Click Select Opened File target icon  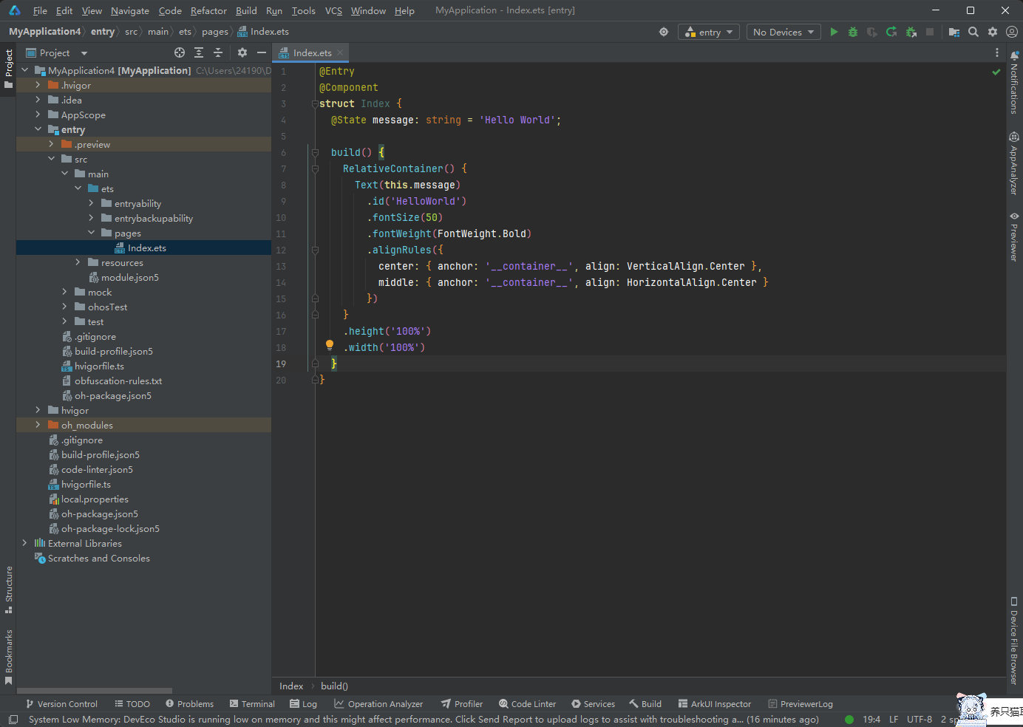point(180,52)
